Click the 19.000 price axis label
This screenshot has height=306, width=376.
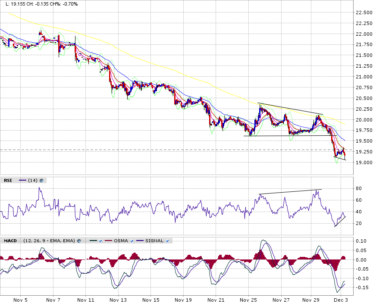click(364, 163)
